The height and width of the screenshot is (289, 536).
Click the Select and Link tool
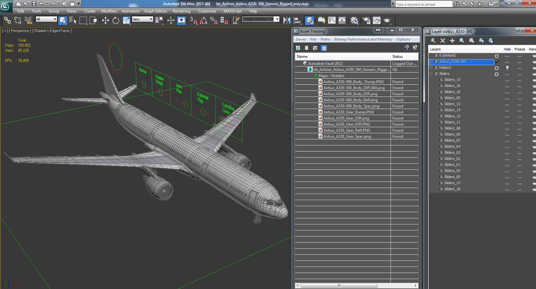7,20
